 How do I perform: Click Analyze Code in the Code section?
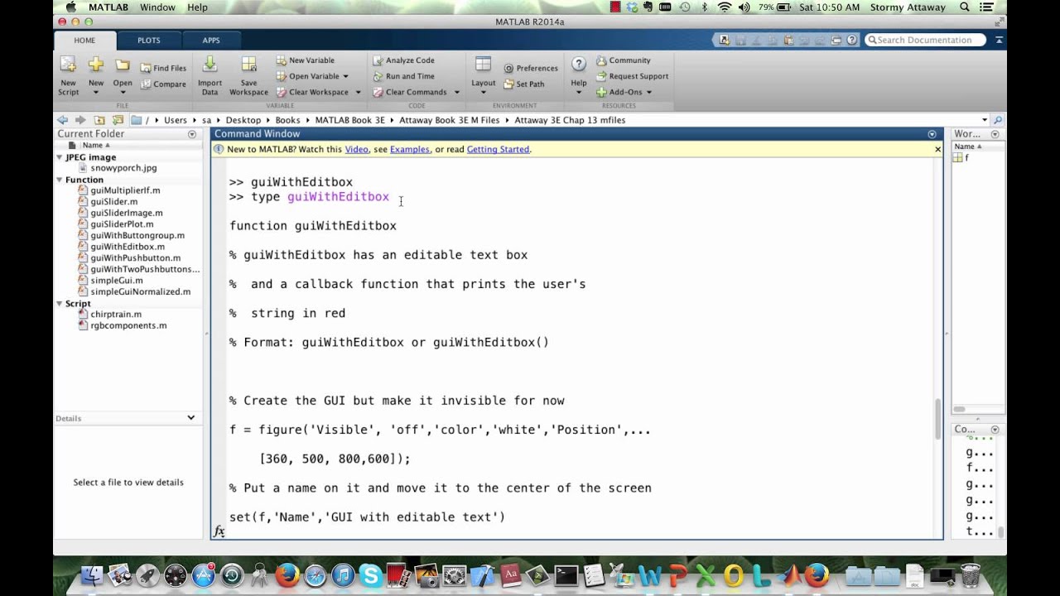403,60
